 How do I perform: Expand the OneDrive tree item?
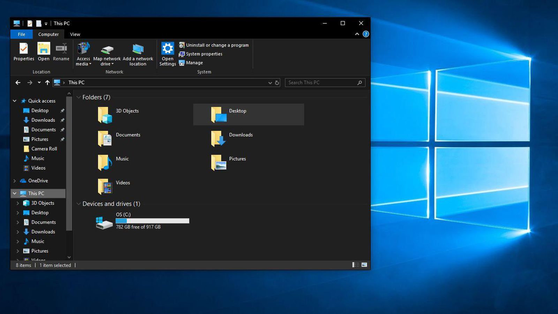click(x=15, y=181)
